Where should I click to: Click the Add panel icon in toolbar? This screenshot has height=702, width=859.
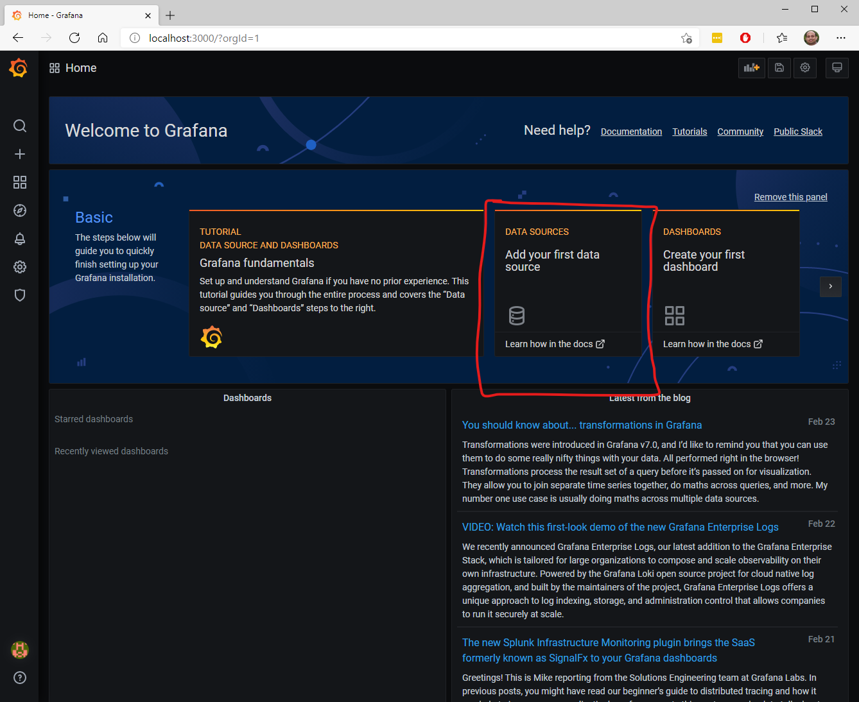[752, 67]
